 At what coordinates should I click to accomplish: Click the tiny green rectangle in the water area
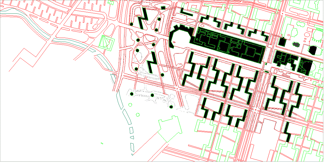(x=102, y=143)
